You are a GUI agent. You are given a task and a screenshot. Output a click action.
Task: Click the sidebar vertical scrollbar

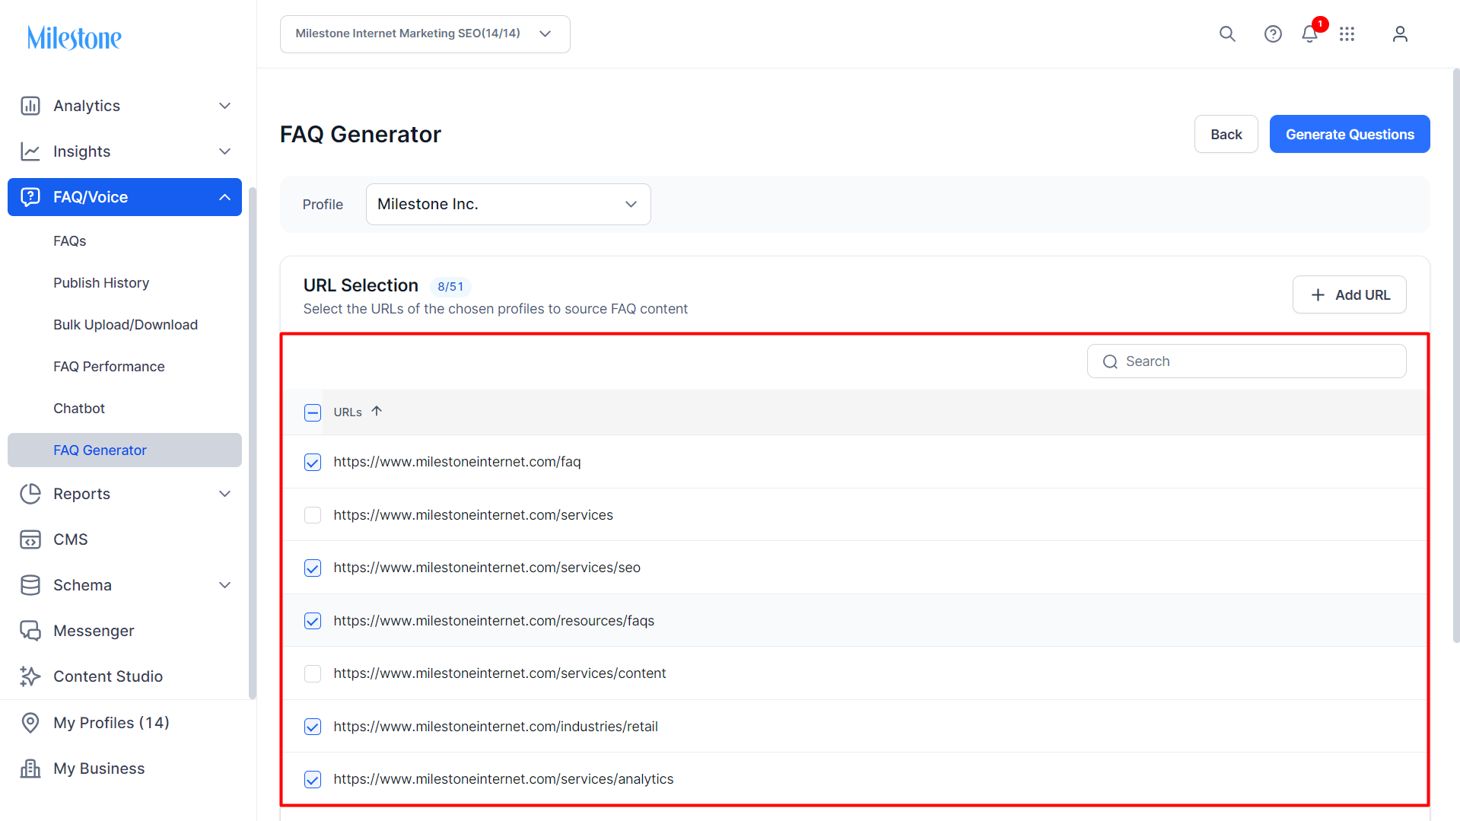[253, 441]
